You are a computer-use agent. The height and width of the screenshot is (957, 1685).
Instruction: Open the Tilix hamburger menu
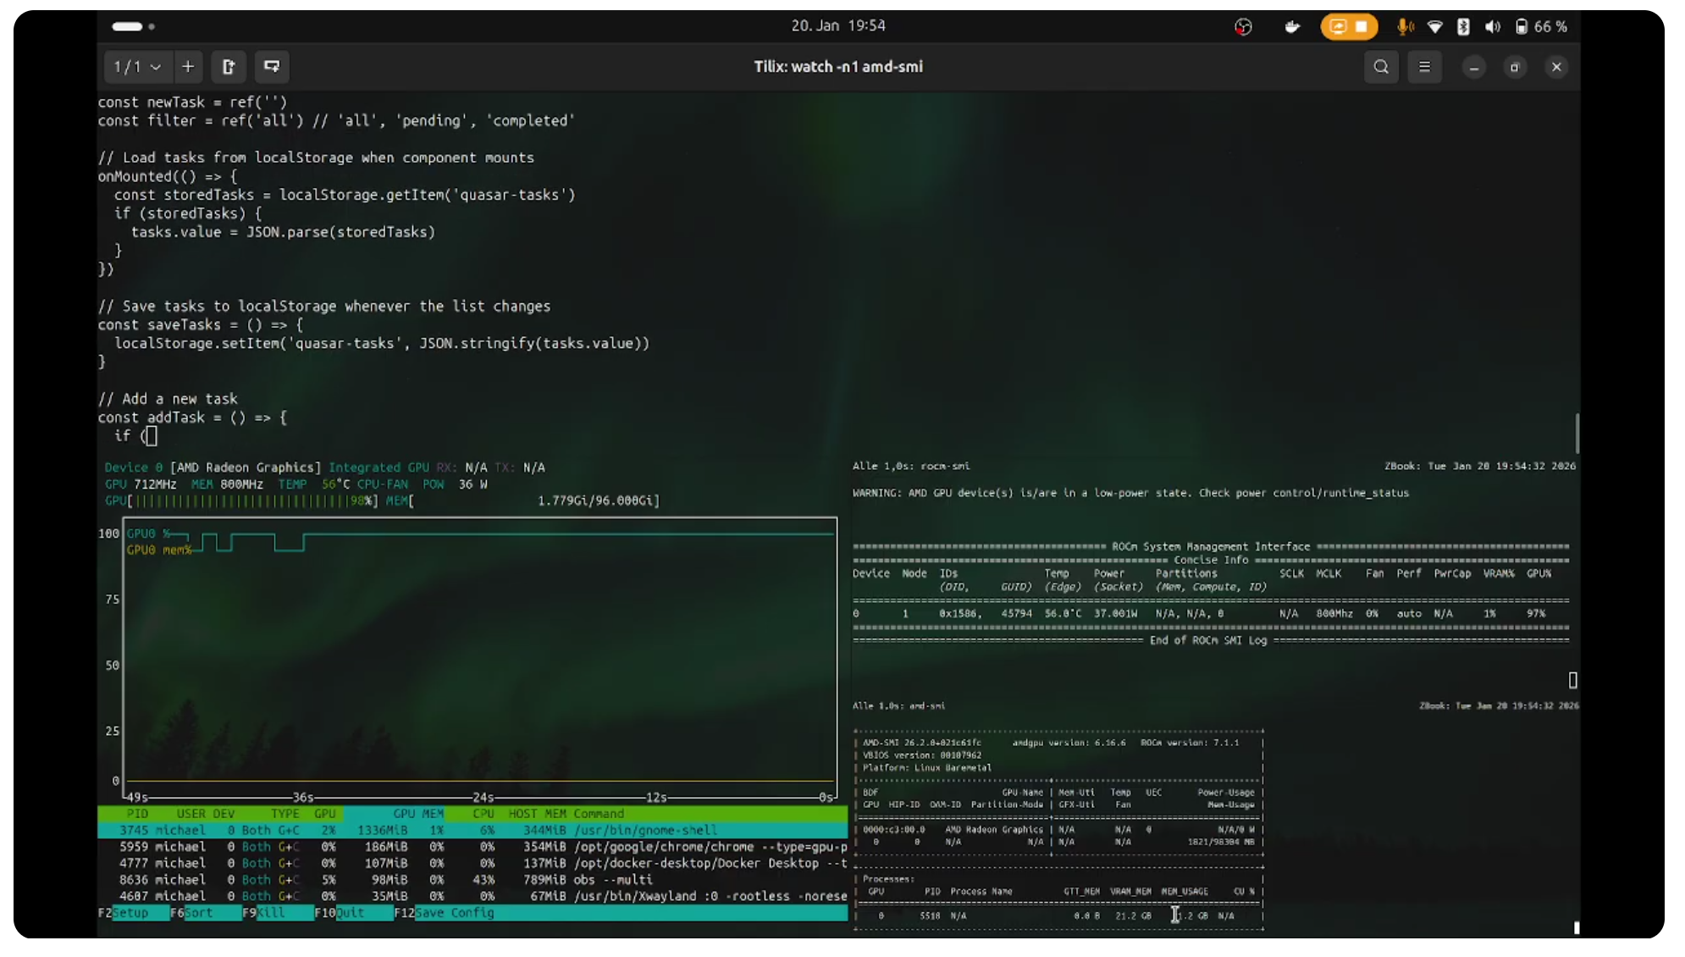point(1424,67)
